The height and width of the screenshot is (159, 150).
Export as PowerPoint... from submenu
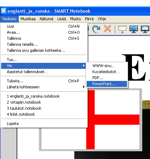107,84
